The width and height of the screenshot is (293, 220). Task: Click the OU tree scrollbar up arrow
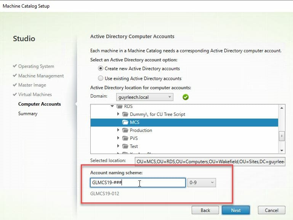click(x=282, y=108)
